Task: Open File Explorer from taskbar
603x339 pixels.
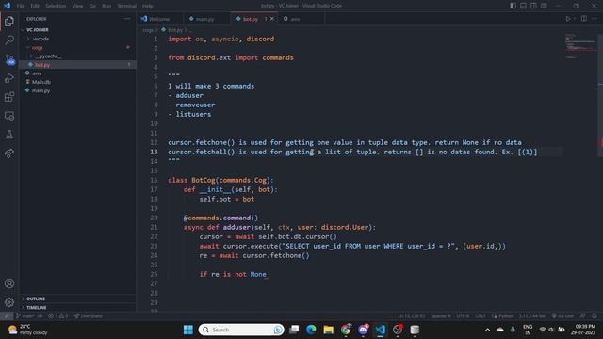Action: pos(329,330)
